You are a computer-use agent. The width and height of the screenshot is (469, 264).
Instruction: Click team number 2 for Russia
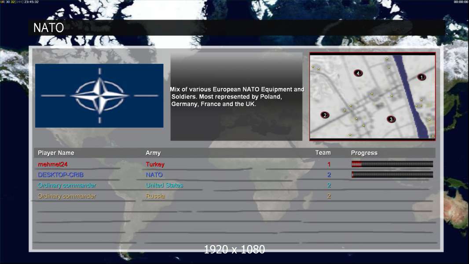coord(329,196)
